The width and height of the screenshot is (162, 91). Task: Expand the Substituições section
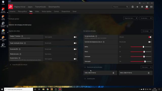pos(90,79)
